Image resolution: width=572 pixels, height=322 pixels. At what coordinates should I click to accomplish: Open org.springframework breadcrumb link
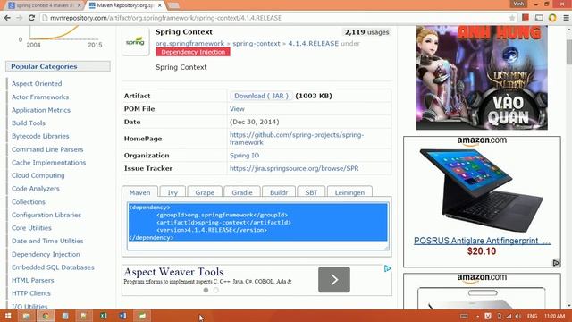click(x=189, y=43)
